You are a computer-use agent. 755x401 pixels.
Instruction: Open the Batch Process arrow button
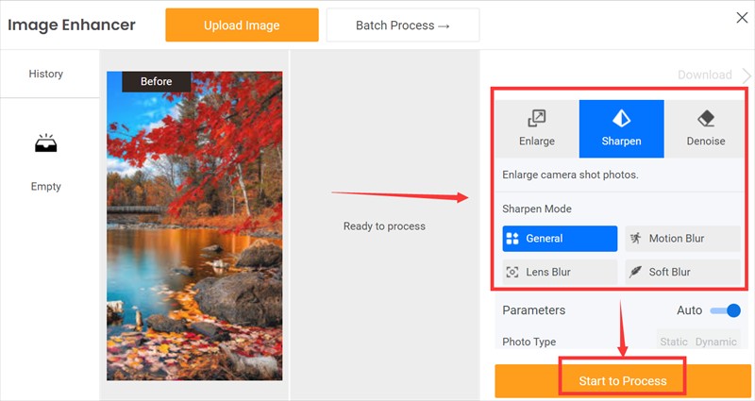click(403, 25)
